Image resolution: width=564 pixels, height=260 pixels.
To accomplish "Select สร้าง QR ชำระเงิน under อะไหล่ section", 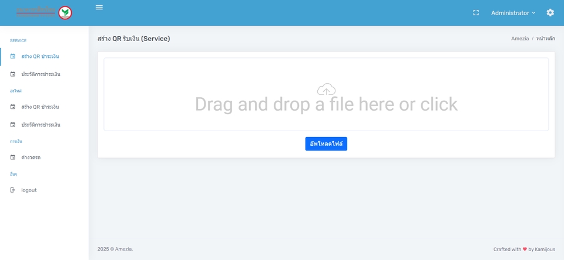I will click(x=40, y=107).
